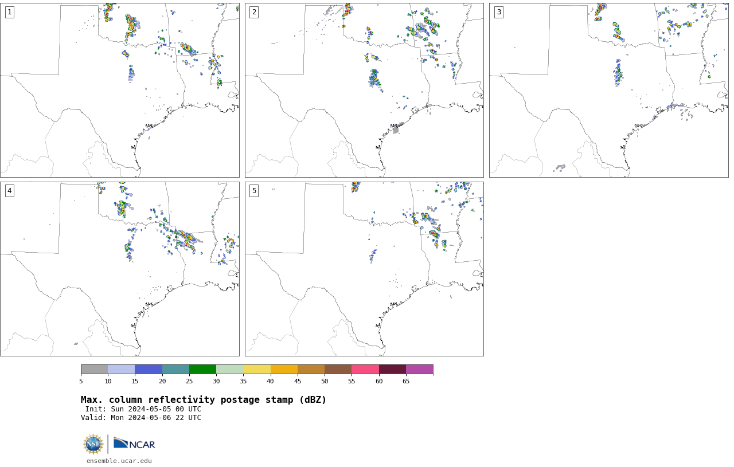Click the colorbar tick label 20
The image size is (734, 467).
pos(162,382)
